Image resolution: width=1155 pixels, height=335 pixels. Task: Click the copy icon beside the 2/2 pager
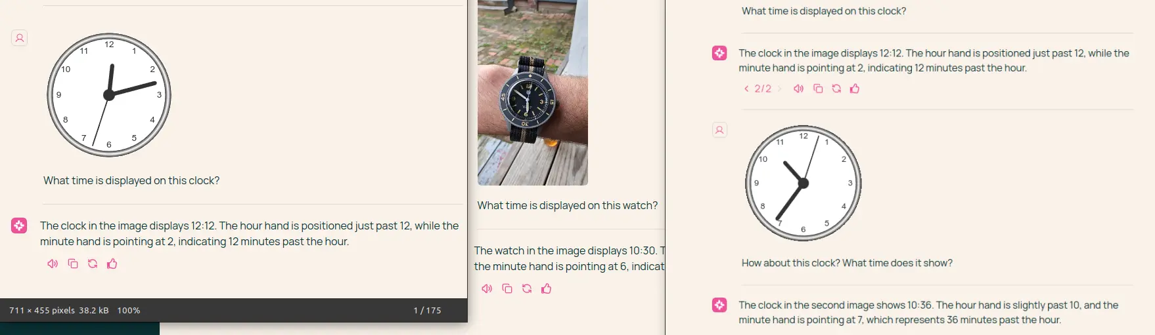(x=818, y=89)
